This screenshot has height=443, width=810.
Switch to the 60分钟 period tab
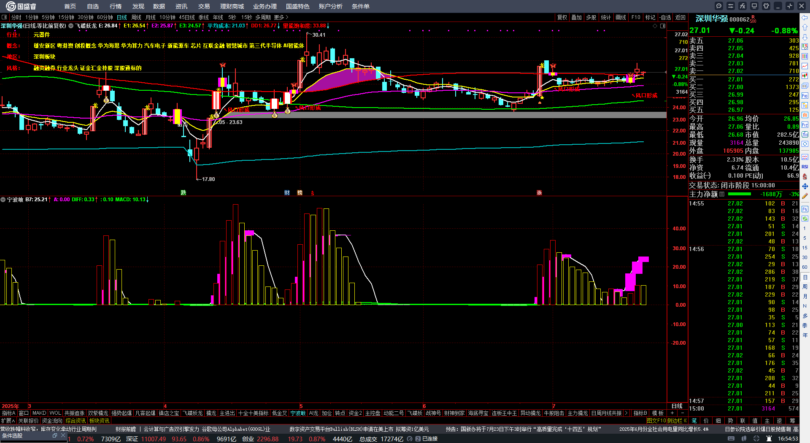pyautogui.click(x=105, y=17)
